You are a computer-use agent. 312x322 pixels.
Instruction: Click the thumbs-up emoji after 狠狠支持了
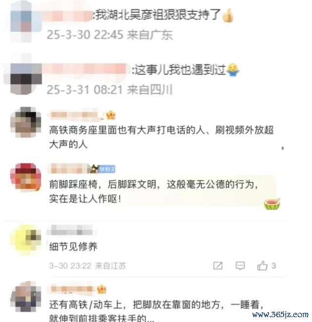click(x=228, y=16)
